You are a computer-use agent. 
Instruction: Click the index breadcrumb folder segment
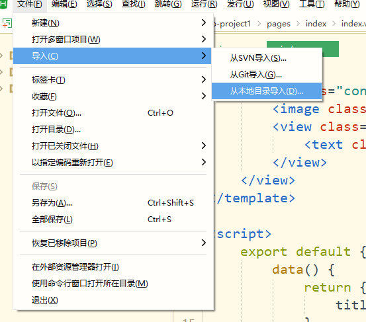(x=316, y=24)
